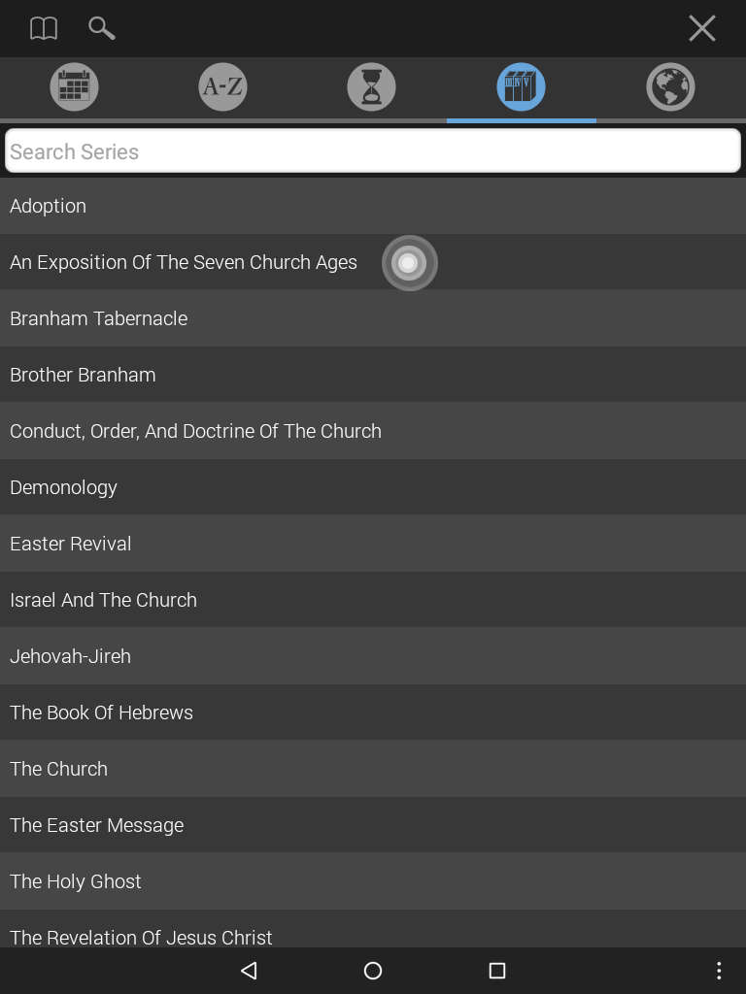Select the book series tab icon
Viewport: 746px width, 994px height.
click(521, 86)
